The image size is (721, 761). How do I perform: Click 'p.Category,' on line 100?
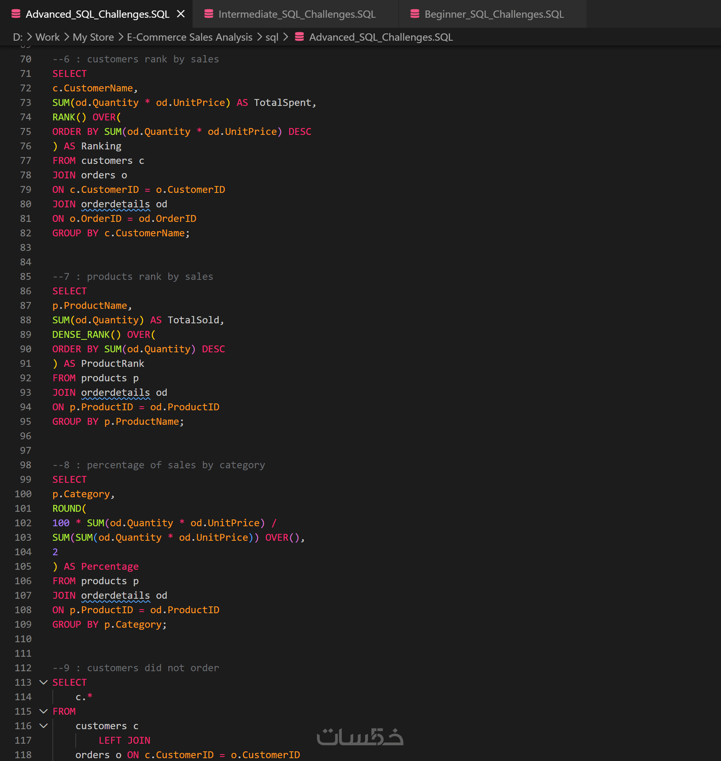pos(84,494)
